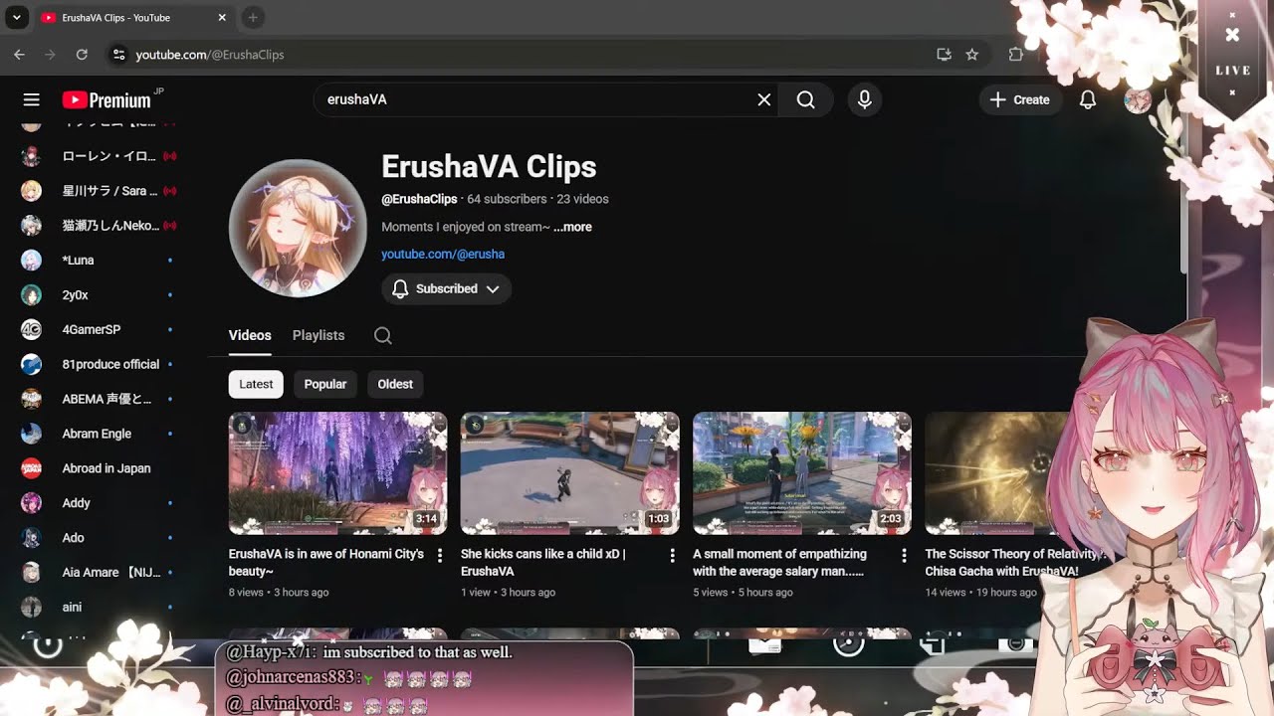The image size is (1274, 716).
Task: Open the youtube.com/@erusha link
Action: (x=443, y=254)
